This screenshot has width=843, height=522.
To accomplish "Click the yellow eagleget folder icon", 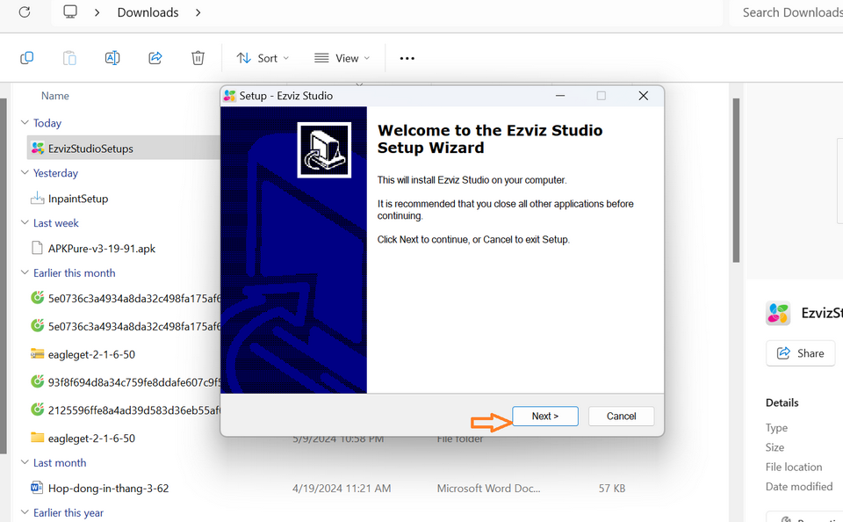I will (x=37, y=437).
